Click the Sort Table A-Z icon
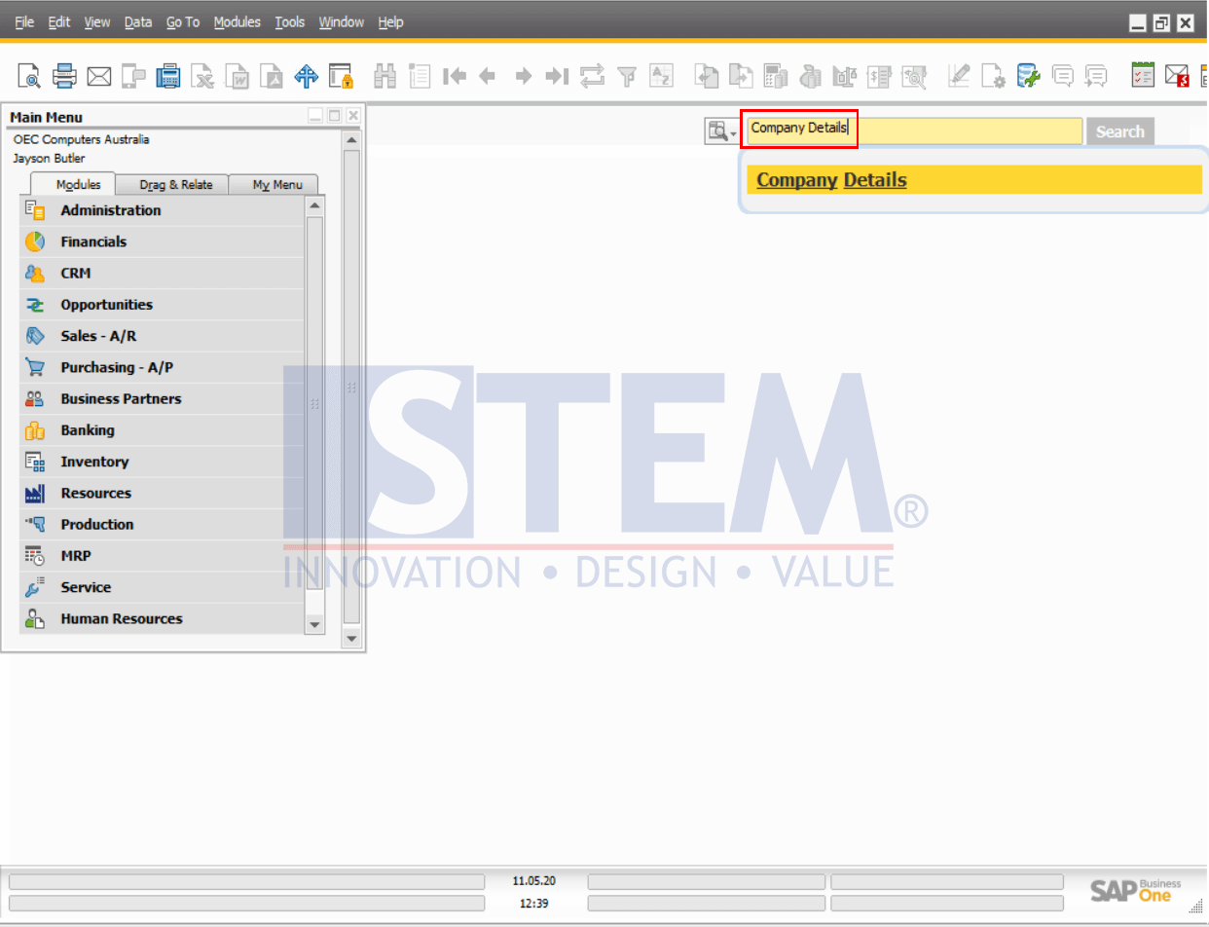 (x=662, y=76)
